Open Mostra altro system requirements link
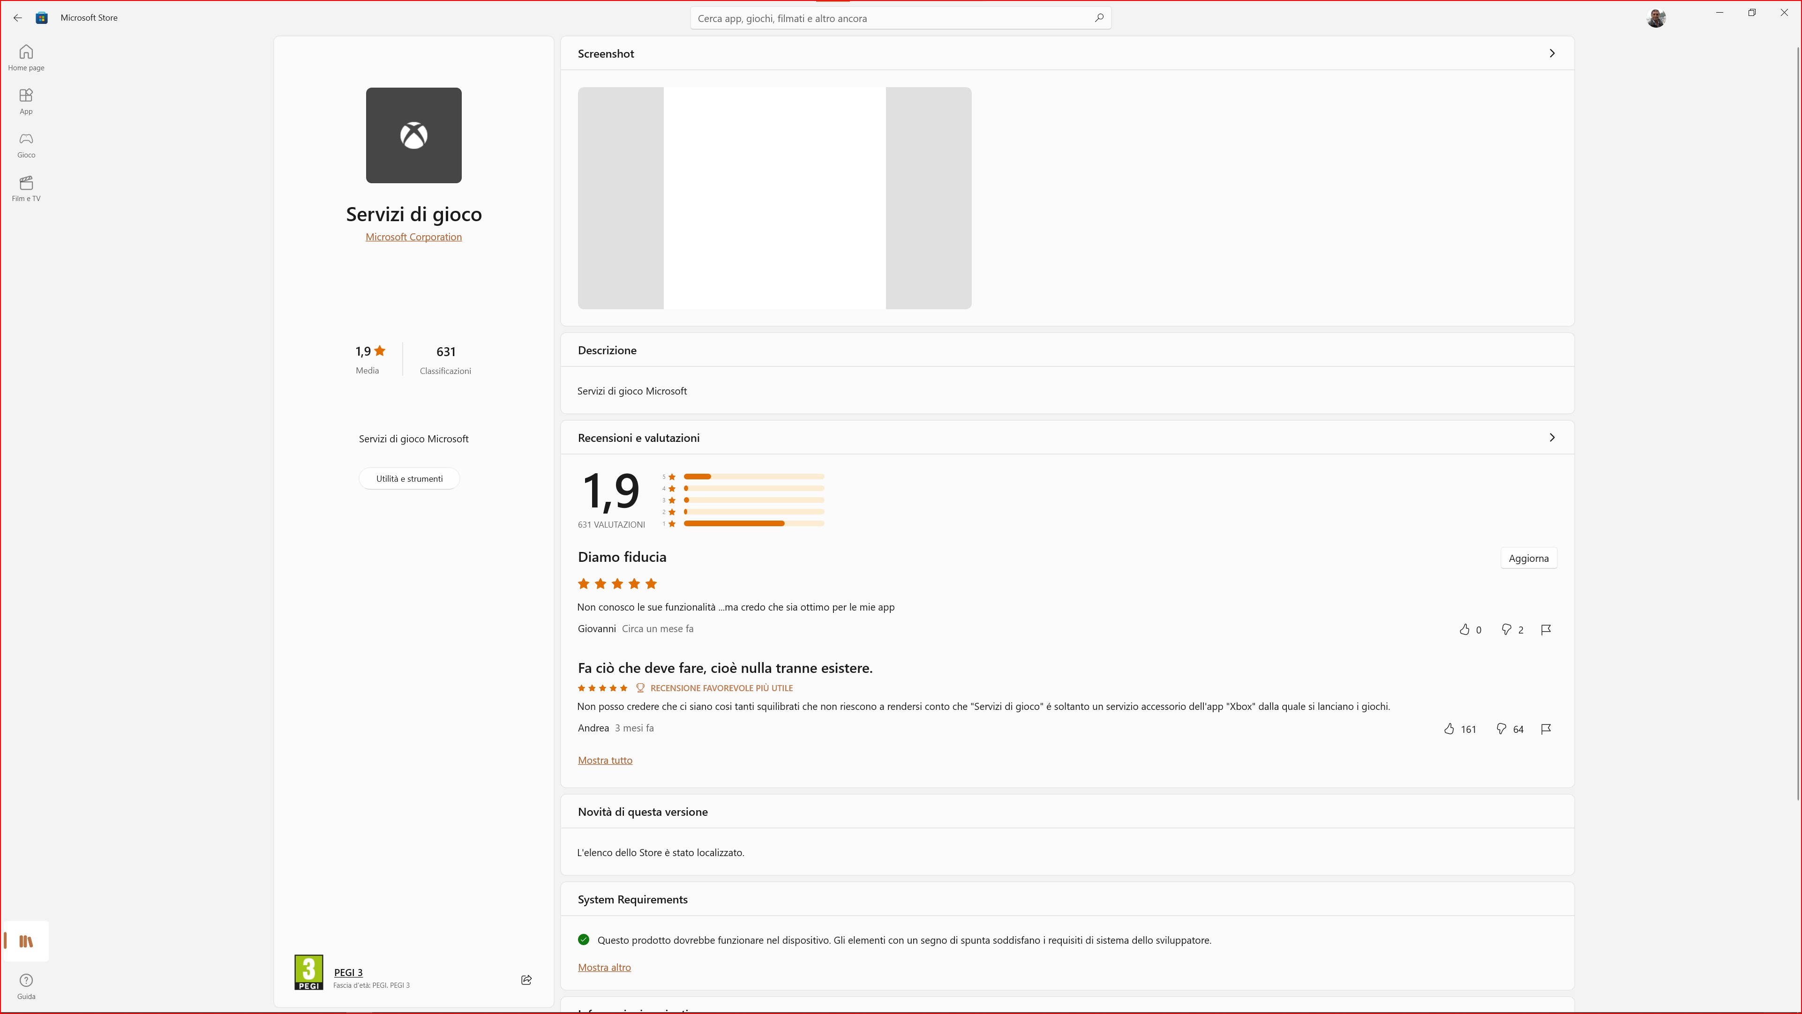Screen dimensions: 1802x1014 click(x=604, y=968)
